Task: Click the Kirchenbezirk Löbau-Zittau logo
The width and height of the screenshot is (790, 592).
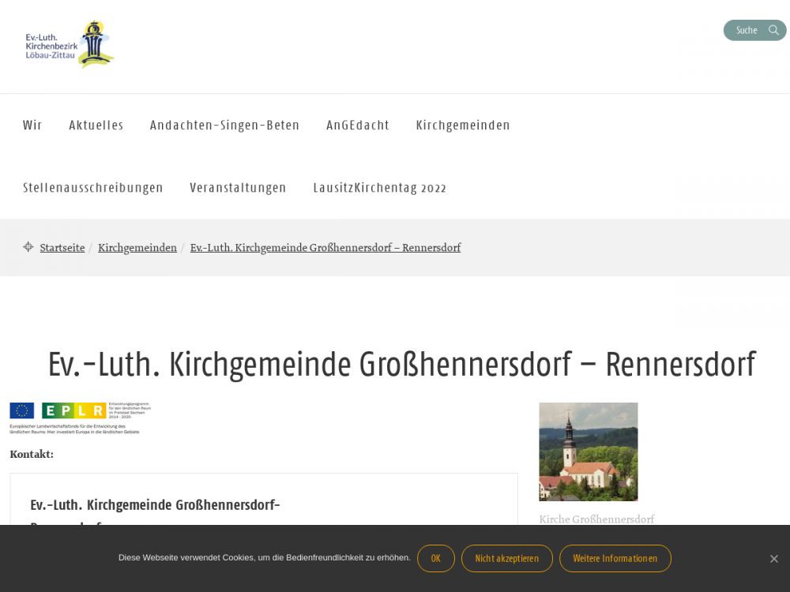Action: pos(70,44)
